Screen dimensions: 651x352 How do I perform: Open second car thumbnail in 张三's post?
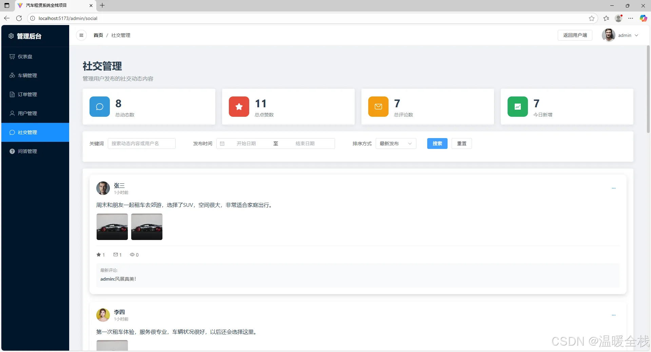pos(147,227)
